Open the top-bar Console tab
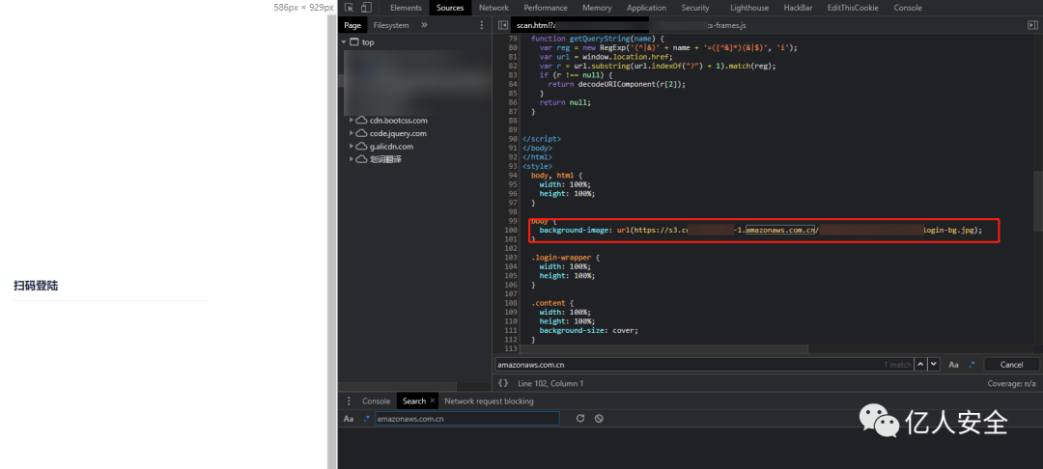Image resolution: width=1043 pixels, height=469 pixels. tap(907, 8)
